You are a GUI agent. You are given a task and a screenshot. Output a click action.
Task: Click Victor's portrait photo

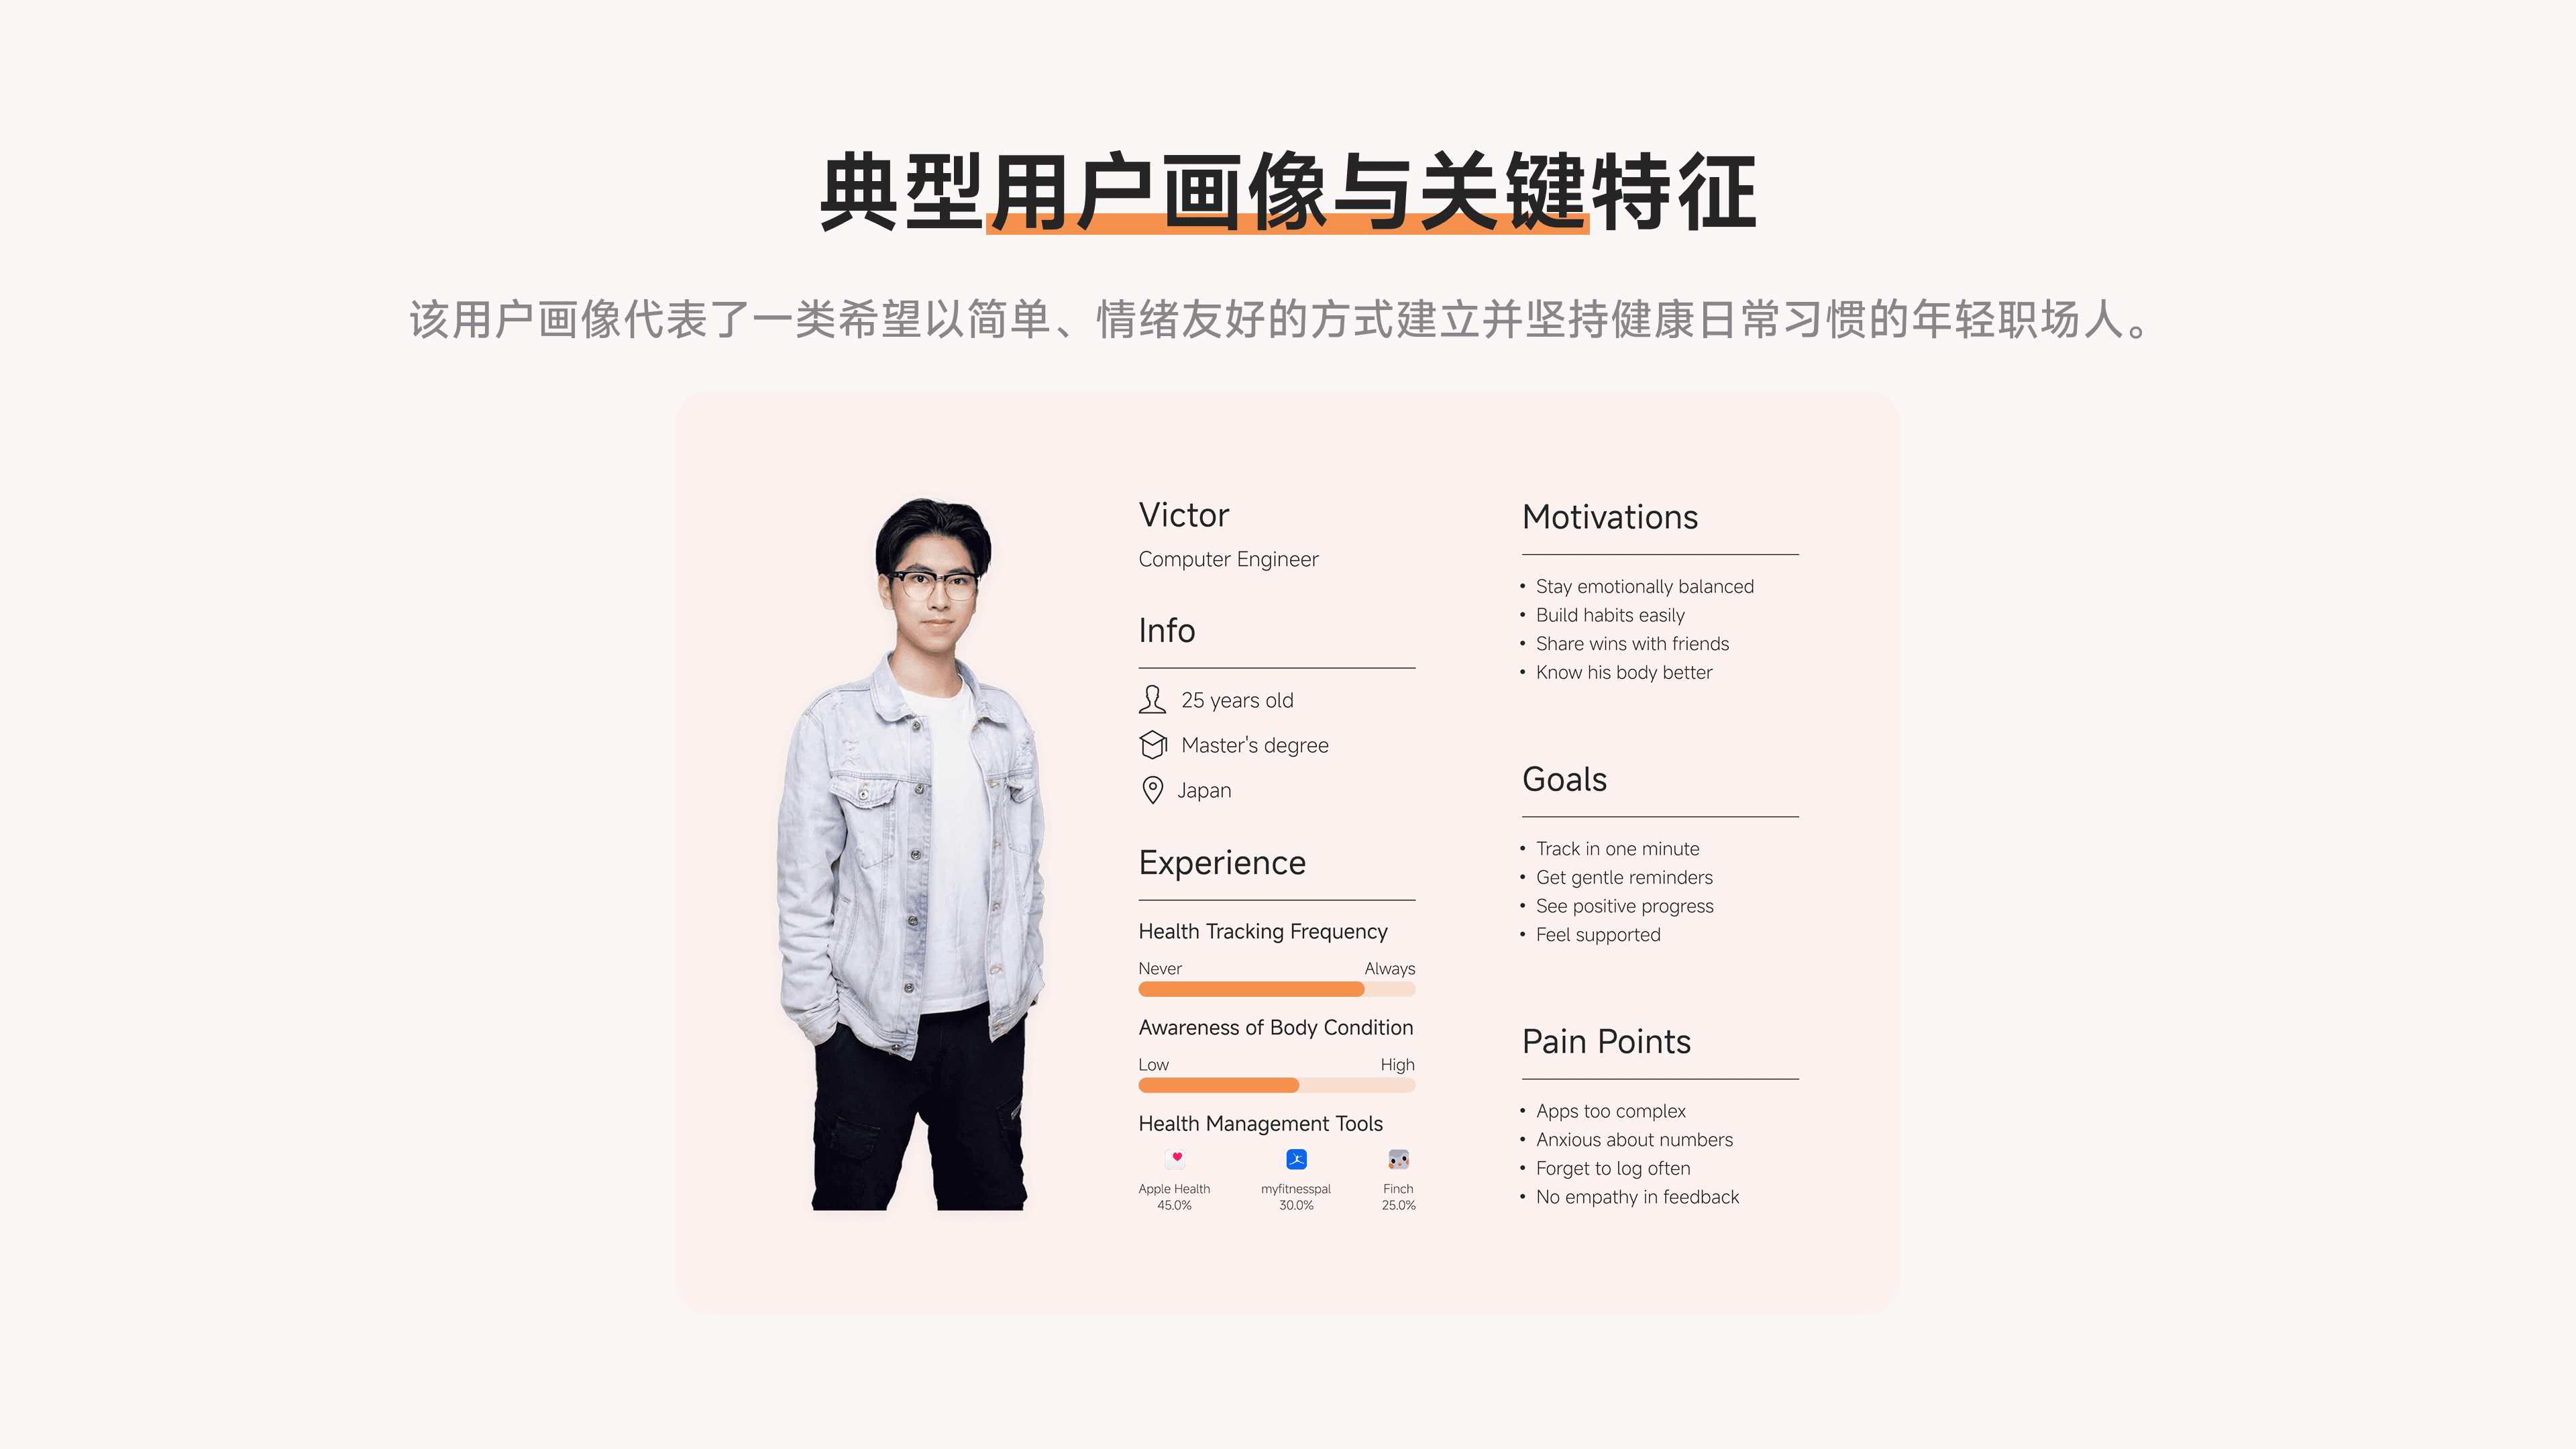[911, 854]
